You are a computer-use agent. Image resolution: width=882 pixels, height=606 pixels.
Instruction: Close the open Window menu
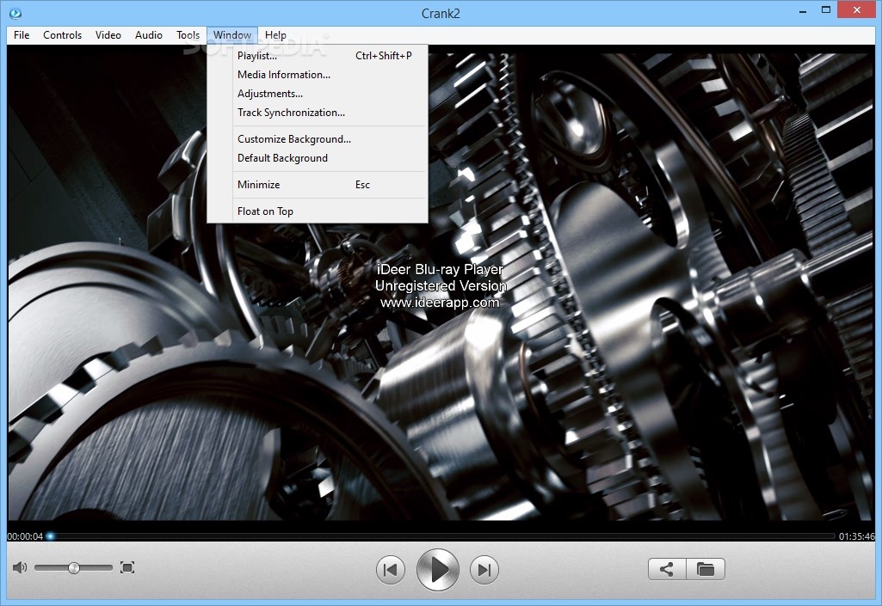click(x=232, y=35)
